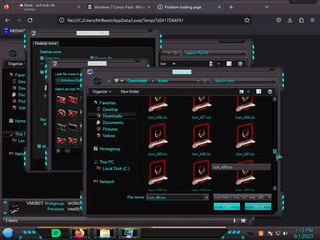Toggle the Computer checkbox in Desktop Icon Settings
320x240 pixels.
(42, 58)
